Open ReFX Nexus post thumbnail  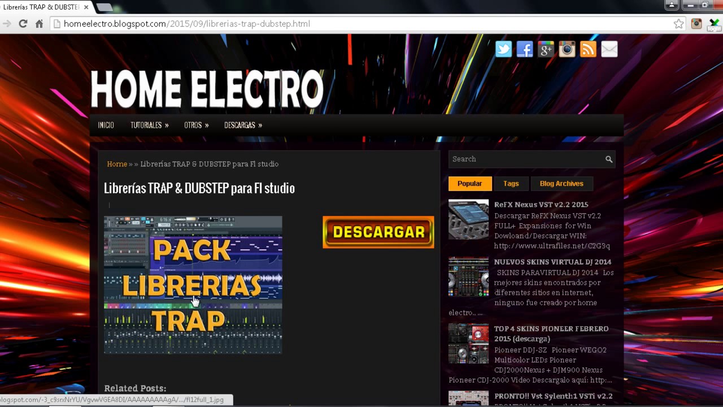pyautogui.click(x=469, y=219)
